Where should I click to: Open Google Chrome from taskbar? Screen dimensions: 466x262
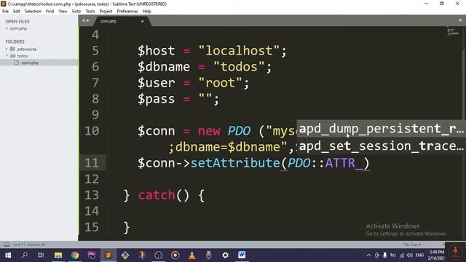coord(75,255)
